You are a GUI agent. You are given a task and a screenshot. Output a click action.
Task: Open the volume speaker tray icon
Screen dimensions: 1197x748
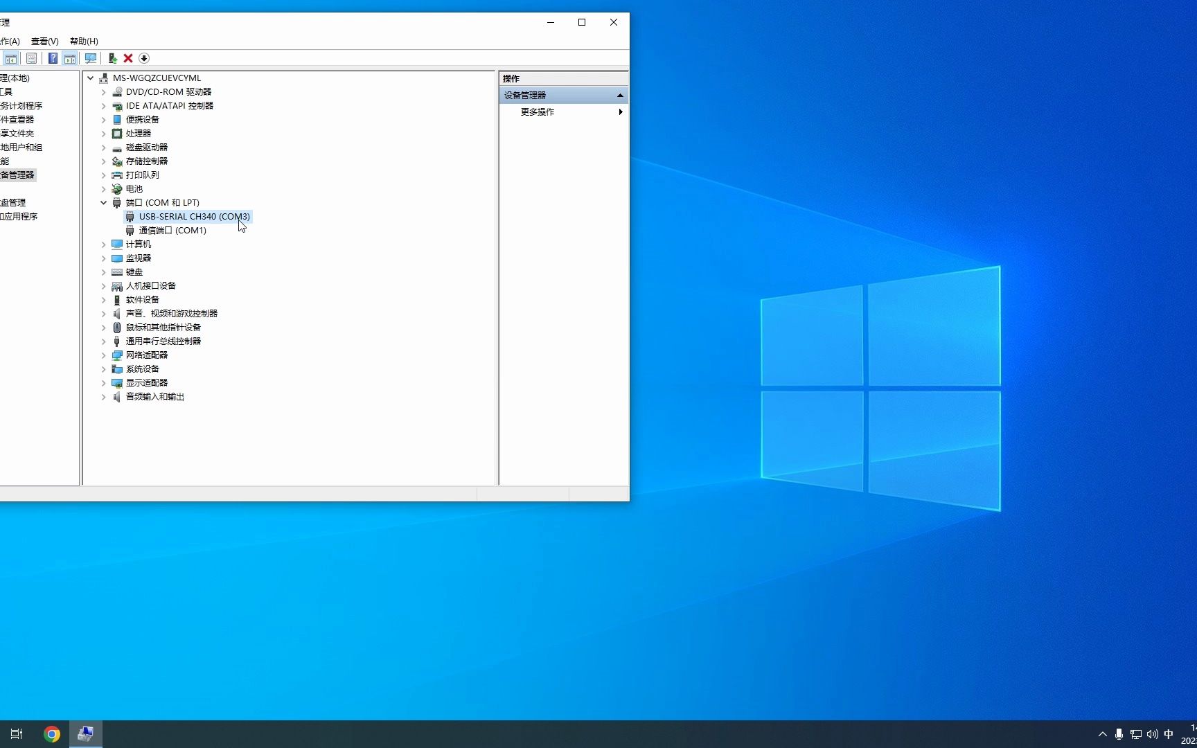click(x=1153, y=734)
